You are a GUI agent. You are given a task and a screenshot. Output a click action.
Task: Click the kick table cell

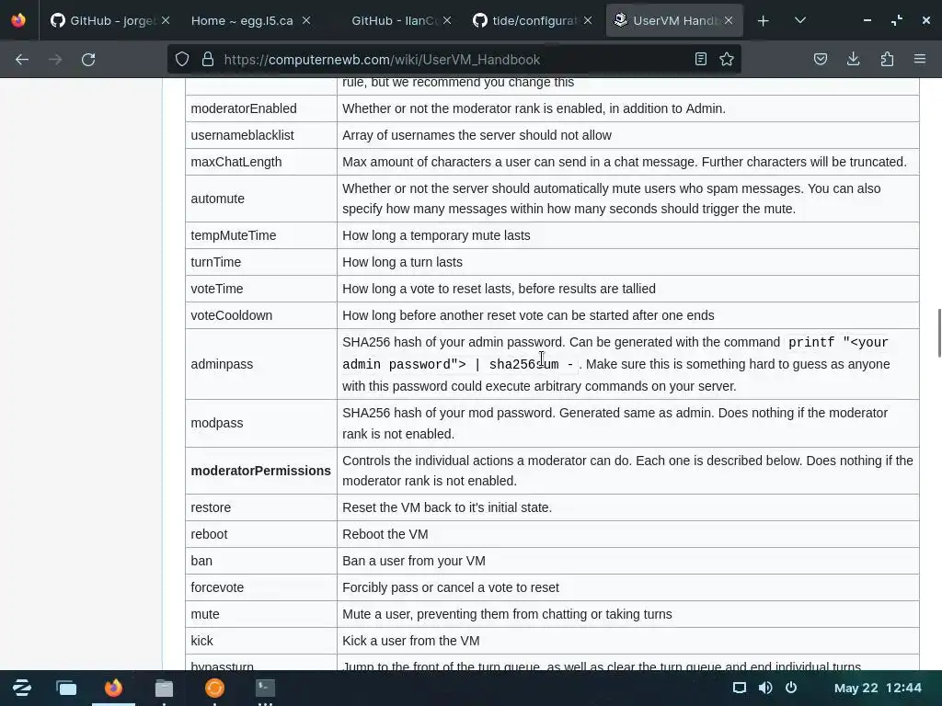261,641
